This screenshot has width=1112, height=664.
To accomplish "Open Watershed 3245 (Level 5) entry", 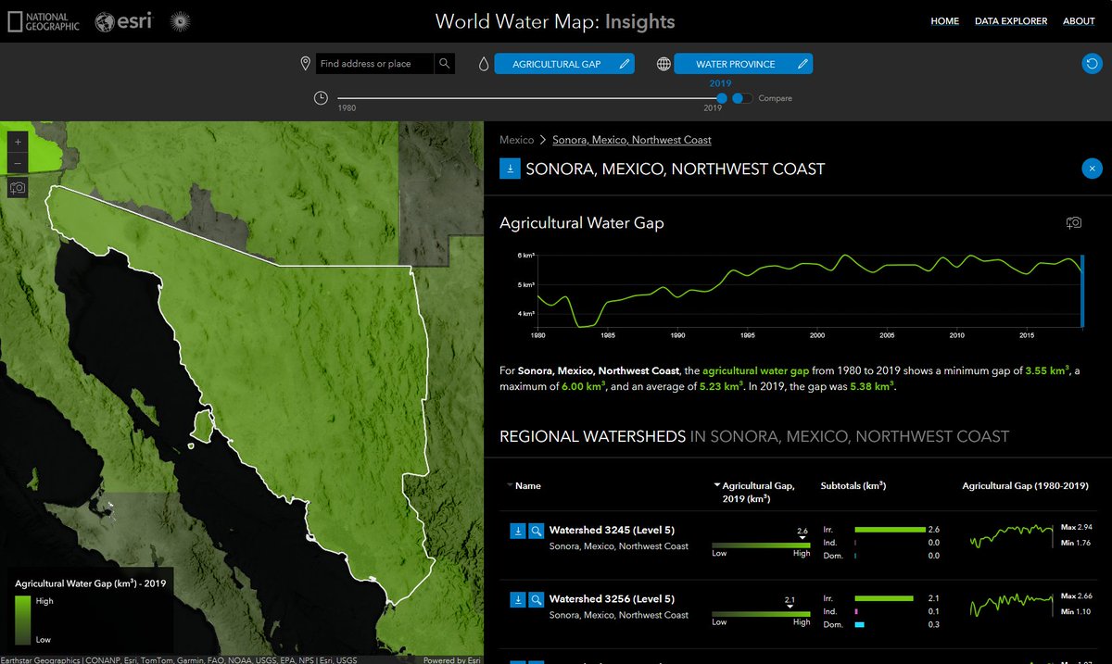I will click(612, 531).
